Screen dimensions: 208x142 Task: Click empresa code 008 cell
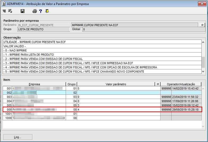point(8,110)
